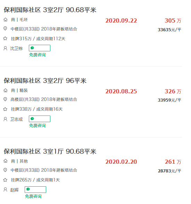This screenshot has width=191, height=204.
Task: Click agent person icon beside 沈卫栋
Action: [5, 49]
